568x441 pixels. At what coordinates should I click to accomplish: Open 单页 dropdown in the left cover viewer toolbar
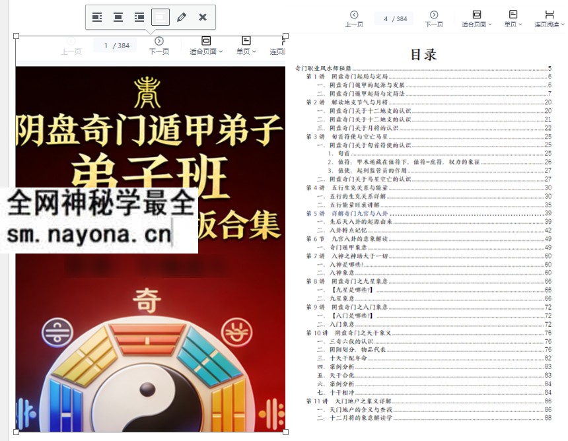click(x=246, y=51)
